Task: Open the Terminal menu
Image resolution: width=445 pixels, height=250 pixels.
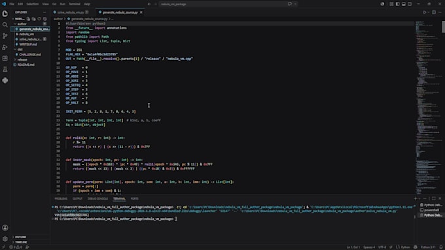Action: (x=75, y=4)
